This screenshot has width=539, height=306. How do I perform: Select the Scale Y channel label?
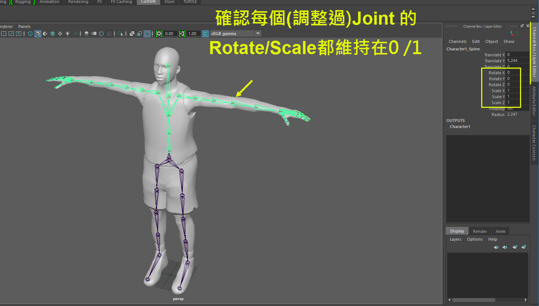coord(498,97)
